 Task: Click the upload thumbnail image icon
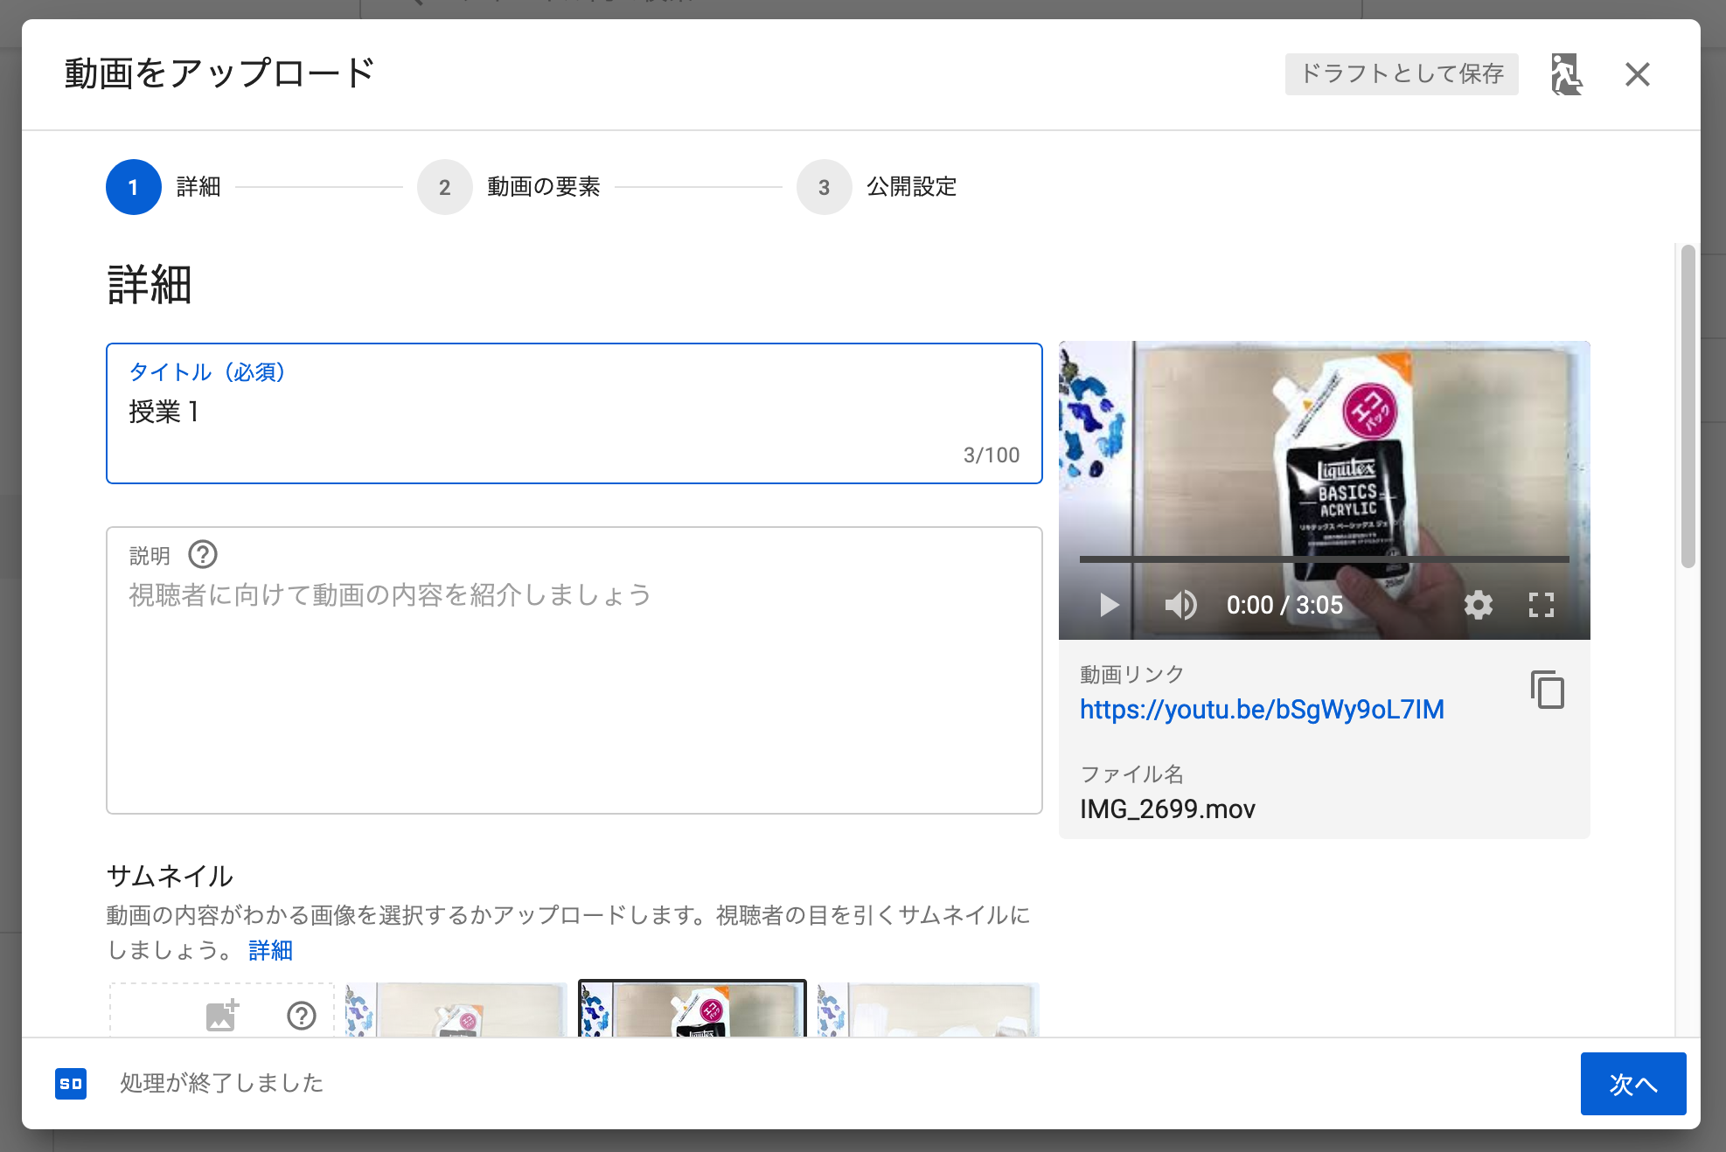(x=222, y=1016)
